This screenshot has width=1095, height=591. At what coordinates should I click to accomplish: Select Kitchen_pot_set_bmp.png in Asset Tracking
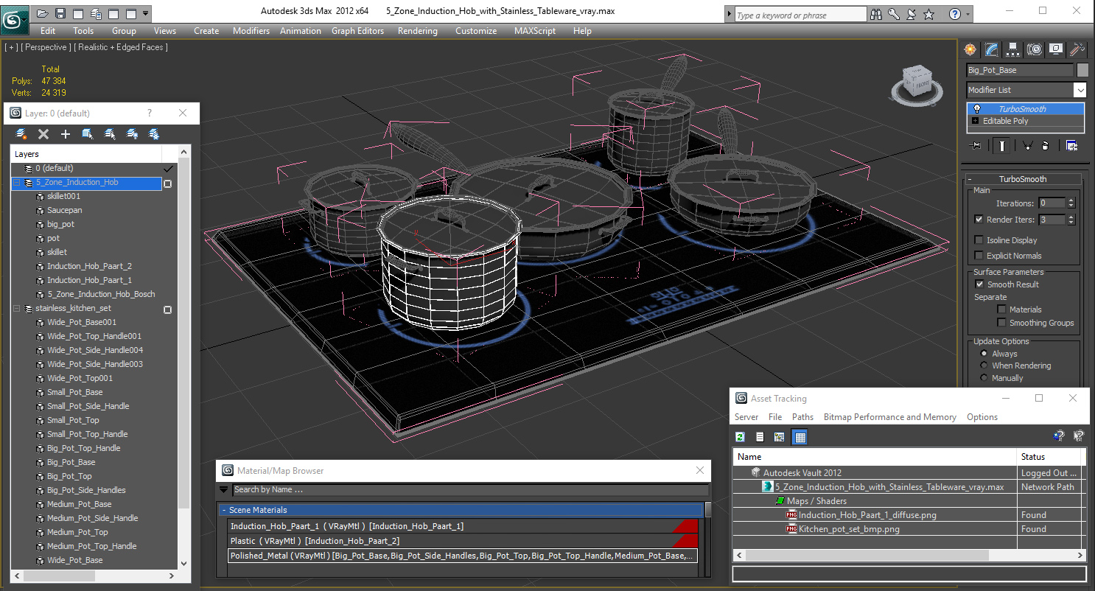tap(849, 529)
